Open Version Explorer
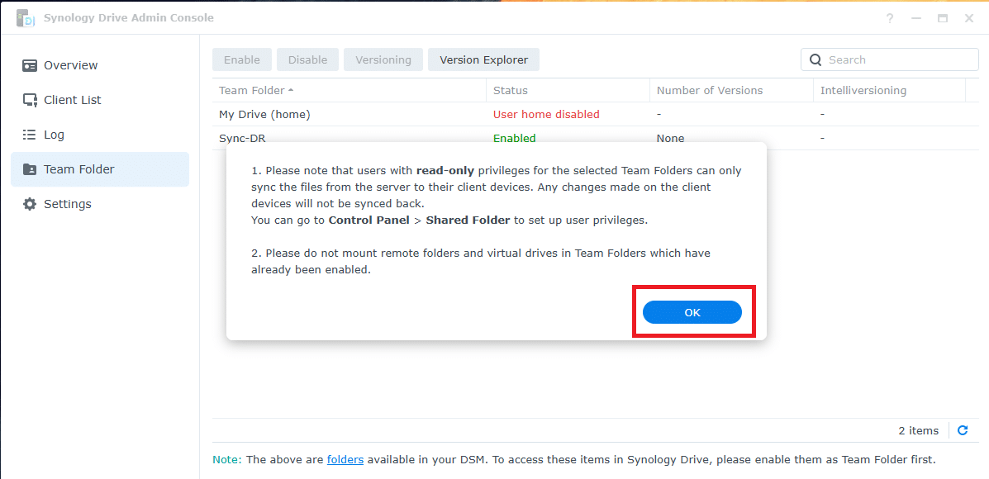This screenshot has height=479, width=989. click(x=484, y=59)
